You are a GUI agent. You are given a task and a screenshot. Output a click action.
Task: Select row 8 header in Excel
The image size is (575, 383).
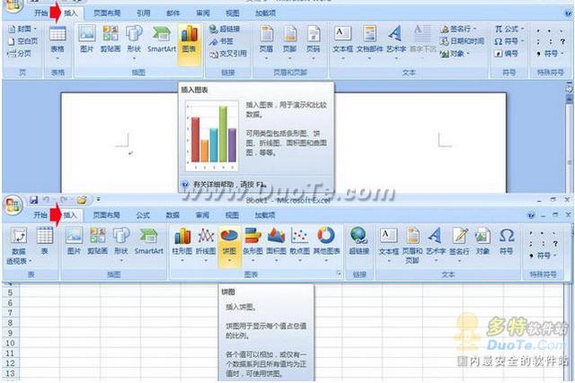(10, 323)
